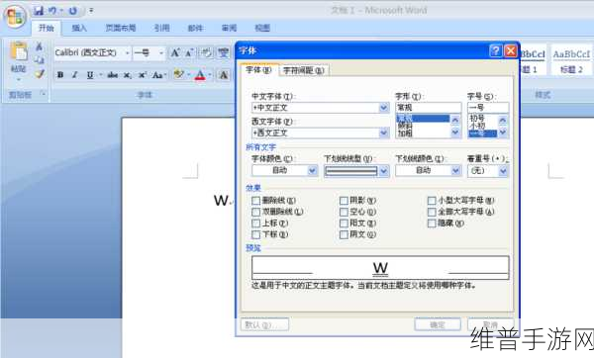Viewport: 594px width, 358px height.
Task: Select Bold (加粗) in font style list
Action: 405,134
